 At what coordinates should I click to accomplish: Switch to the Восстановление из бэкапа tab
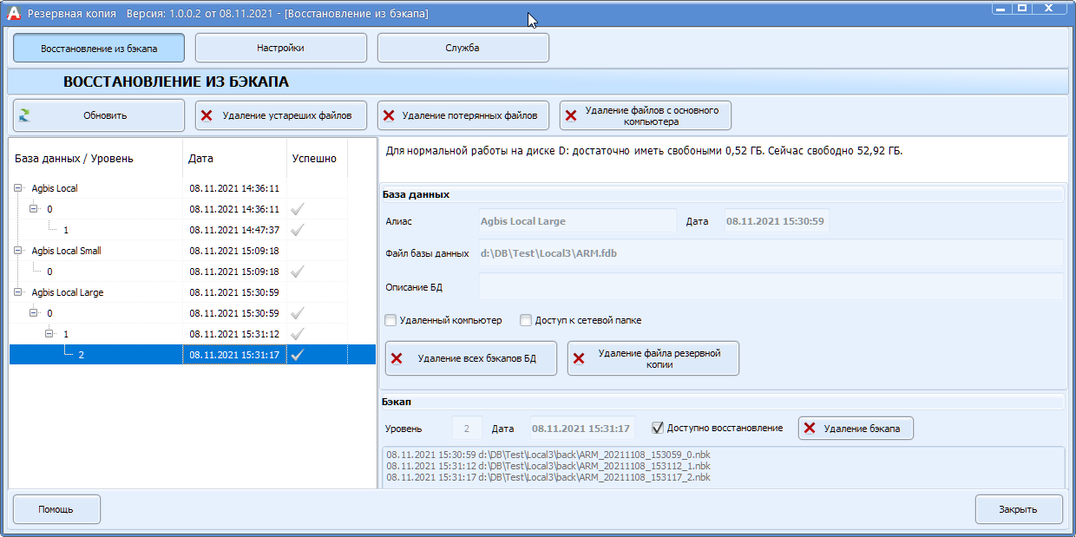[99, 48]
